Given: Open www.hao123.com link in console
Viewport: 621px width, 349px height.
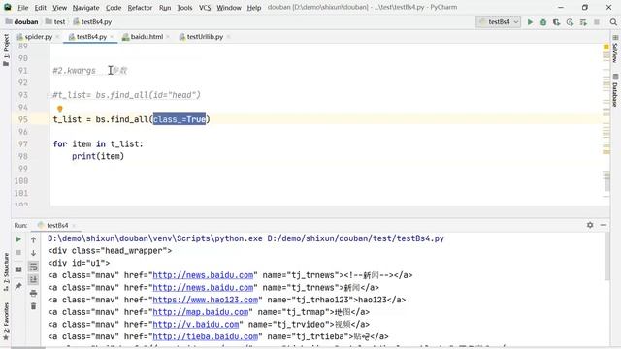Looking at the screenshot, I should [205, 300].
